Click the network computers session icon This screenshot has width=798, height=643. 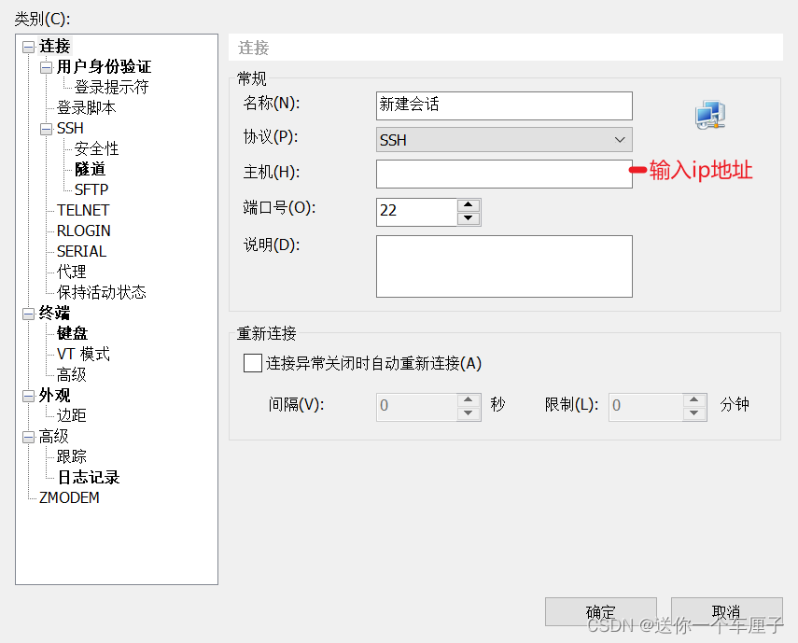click(x=710, y=115)
